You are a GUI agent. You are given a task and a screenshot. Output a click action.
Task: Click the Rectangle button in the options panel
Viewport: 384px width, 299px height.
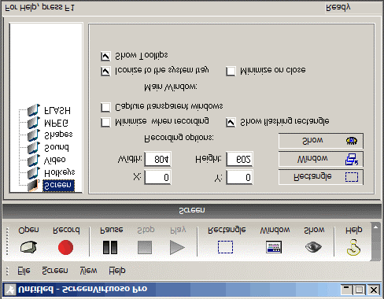tap(321, 177)
